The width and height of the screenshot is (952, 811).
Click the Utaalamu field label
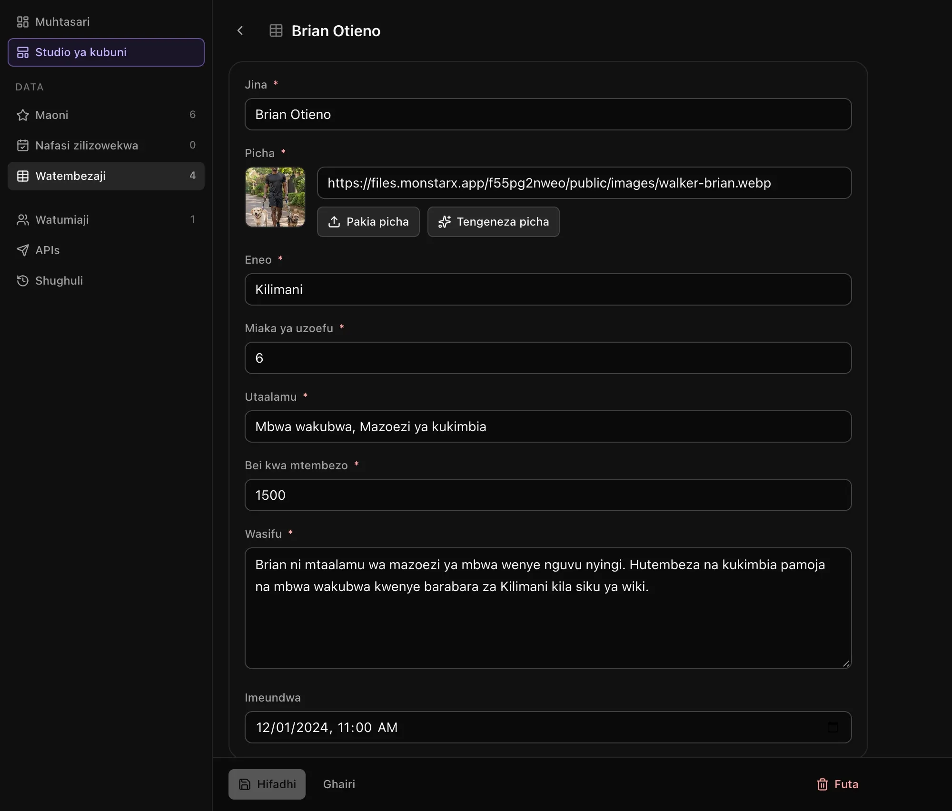(270, 397)
